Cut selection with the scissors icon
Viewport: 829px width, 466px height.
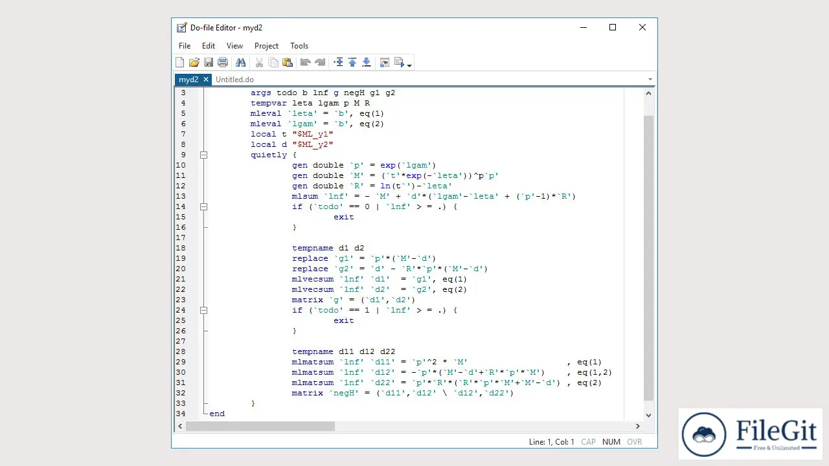[259, 62]
